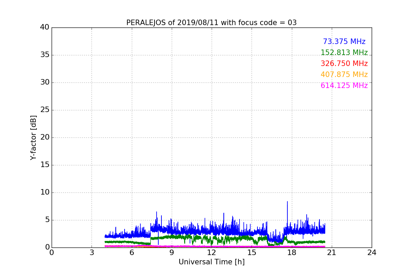Screen dimensions: 413x275
Task: Click x-axis tick label 3
Action: tap(92, 253)
